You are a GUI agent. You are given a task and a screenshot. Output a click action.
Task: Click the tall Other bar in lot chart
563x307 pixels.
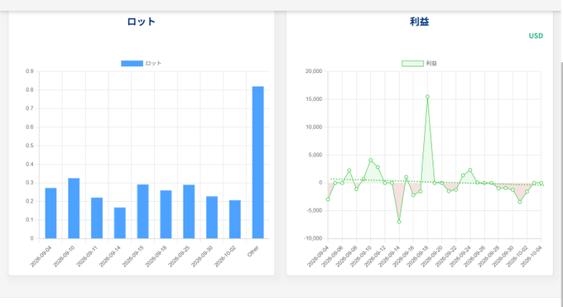pyautogui.click(x=257, y=162)
